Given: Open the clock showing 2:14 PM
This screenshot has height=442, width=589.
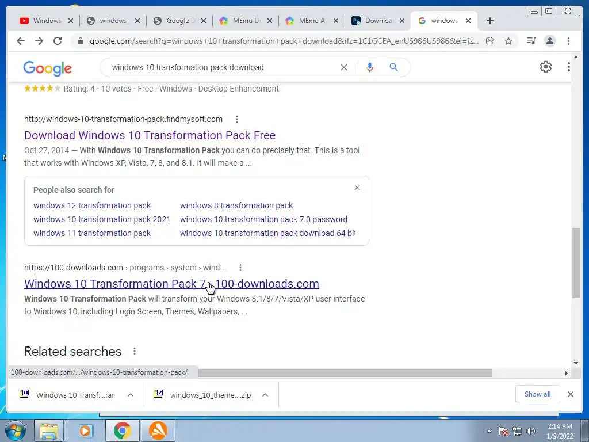Looking at the screenshot, I should pyautogui.click(x=560, y=431).
